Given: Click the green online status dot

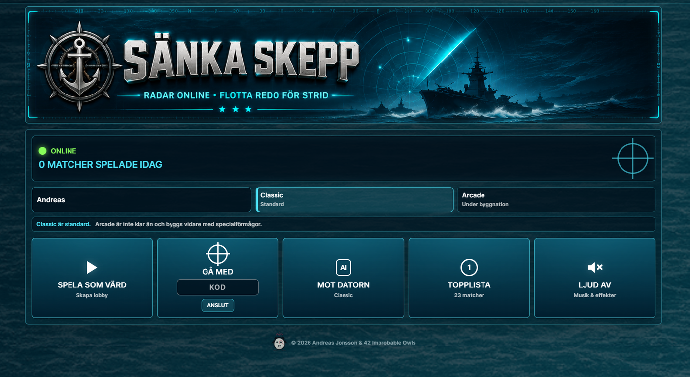Looking at the screenshot, I should (43, 151).
